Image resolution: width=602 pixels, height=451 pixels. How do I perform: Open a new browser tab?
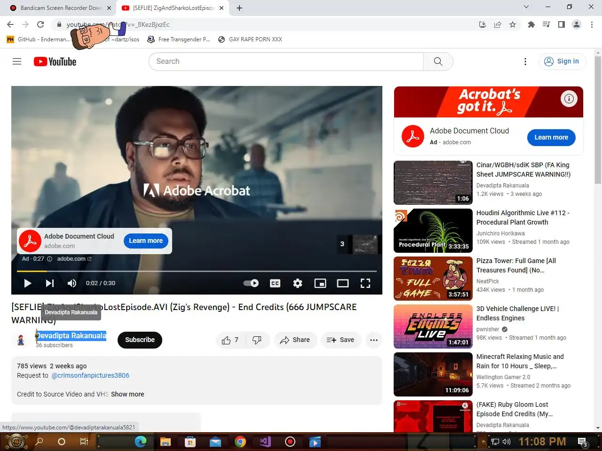[x=239, y=8]
